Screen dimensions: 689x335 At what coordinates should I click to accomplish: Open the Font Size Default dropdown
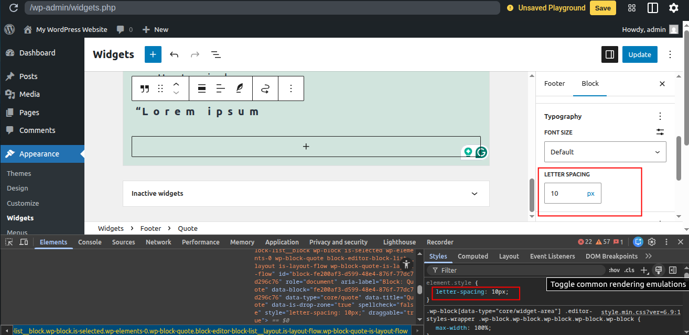[605, 152]
